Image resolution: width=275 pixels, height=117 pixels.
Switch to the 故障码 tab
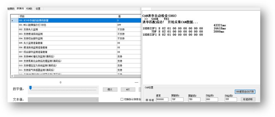[x=11, y=9]
